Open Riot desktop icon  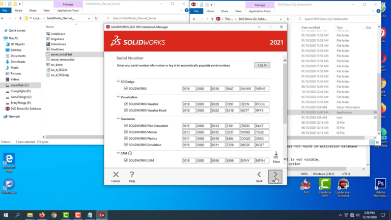pyautogui.click(x=306, y=186)
